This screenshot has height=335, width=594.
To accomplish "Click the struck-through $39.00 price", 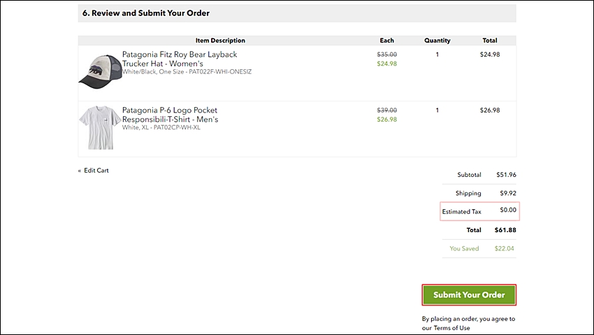I will [386, 111].
